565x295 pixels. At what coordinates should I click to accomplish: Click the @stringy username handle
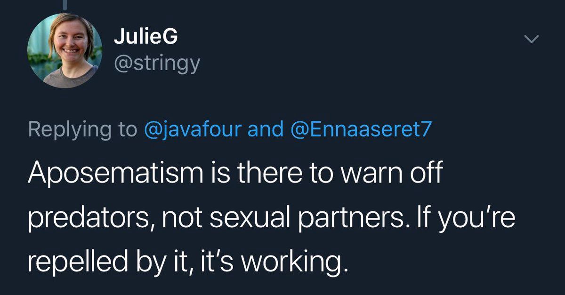point(157,64)
